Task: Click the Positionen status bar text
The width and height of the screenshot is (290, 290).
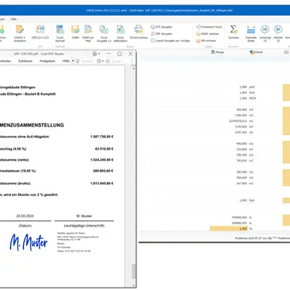Action: click(262, 238)
